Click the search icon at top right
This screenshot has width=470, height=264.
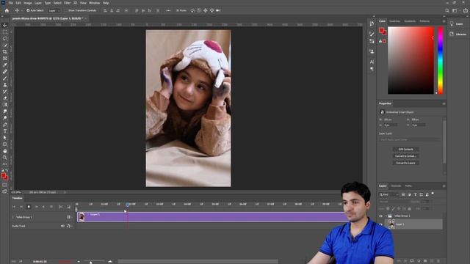coord(447,10)
